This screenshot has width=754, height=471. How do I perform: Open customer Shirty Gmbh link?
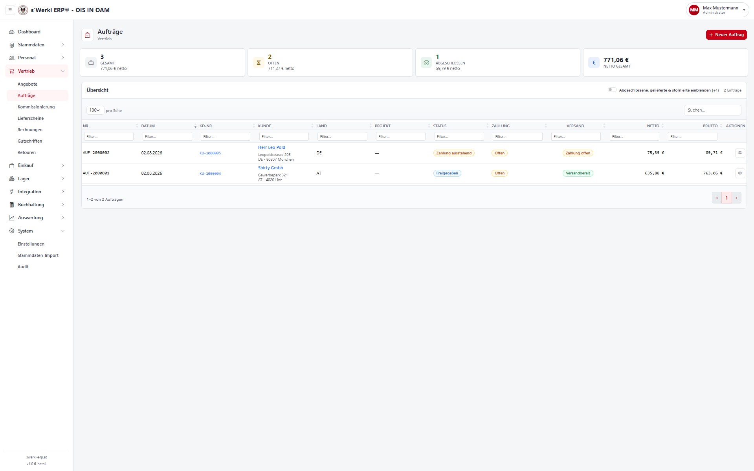pyautogui.click(x=270, y=168)
